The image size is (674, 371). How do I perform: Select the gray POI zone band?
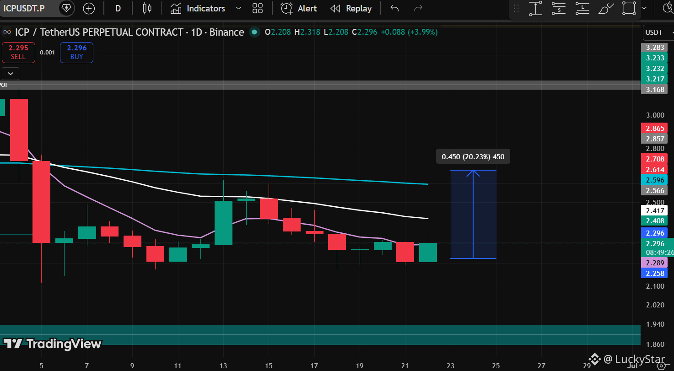click(x=320, y=85)
